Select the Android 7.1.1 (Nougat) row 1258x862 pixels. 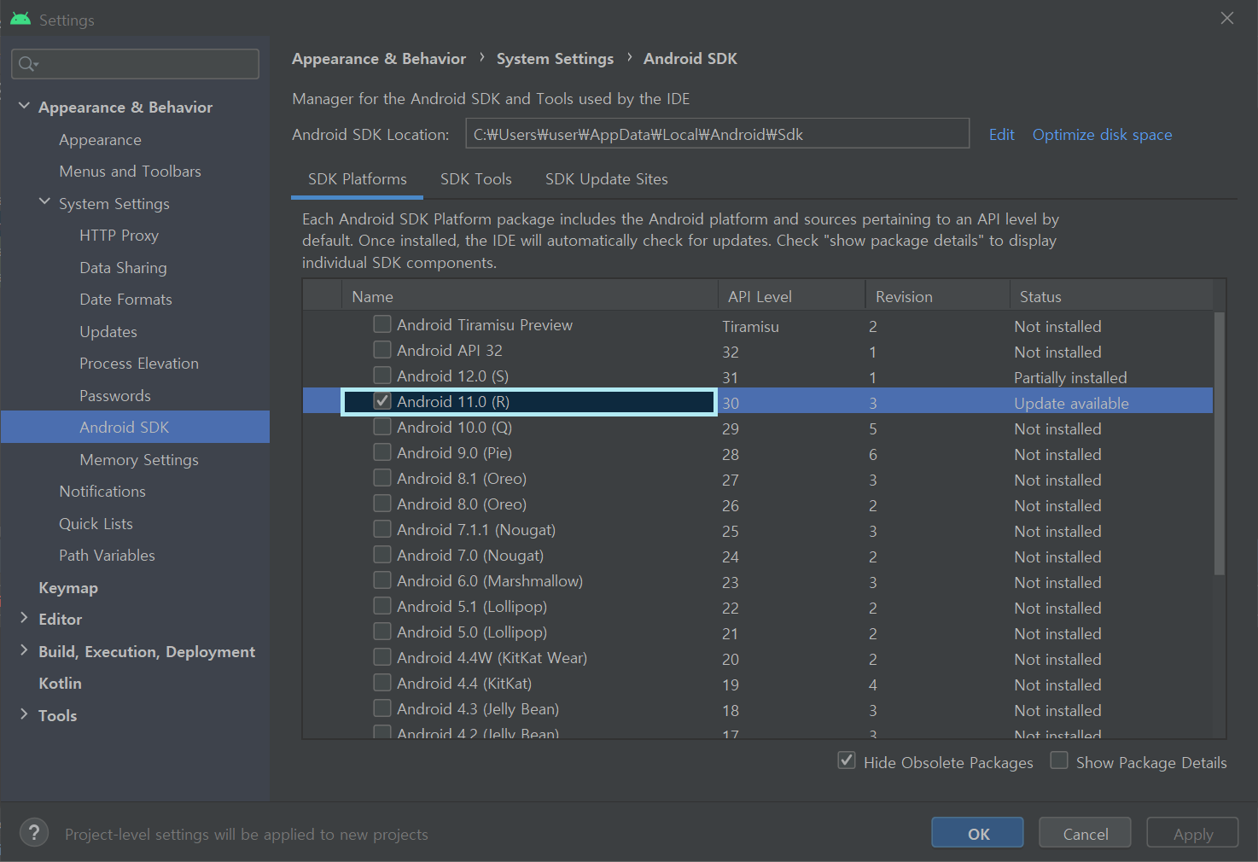coord(758,530)
